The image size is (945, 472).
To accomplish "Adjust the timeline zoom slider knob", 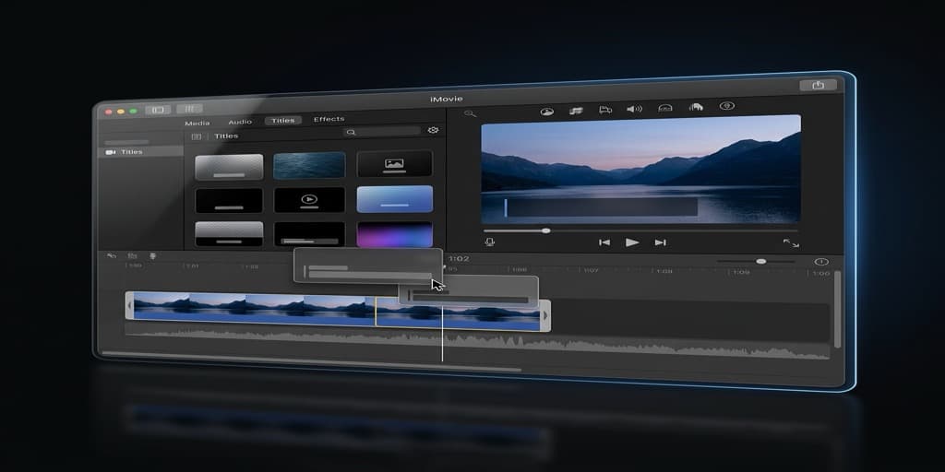I will click(x=761, y=261).
